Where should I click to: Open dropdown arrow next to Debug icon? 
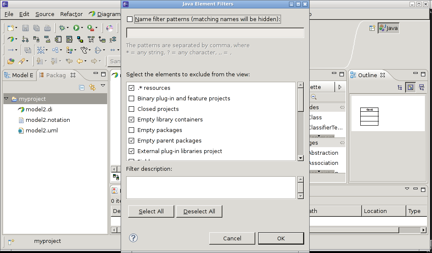click(68, 28)
